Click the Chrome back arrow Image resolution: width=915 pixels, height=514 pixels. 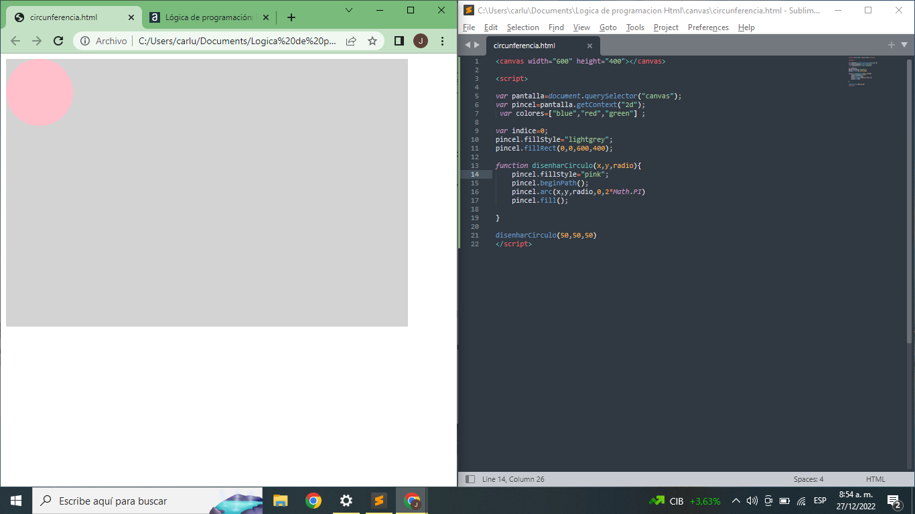click(x=15, y=41)
